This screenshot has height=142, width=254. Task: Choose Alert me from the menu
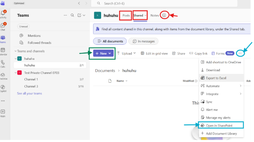[x=221, y=110]
